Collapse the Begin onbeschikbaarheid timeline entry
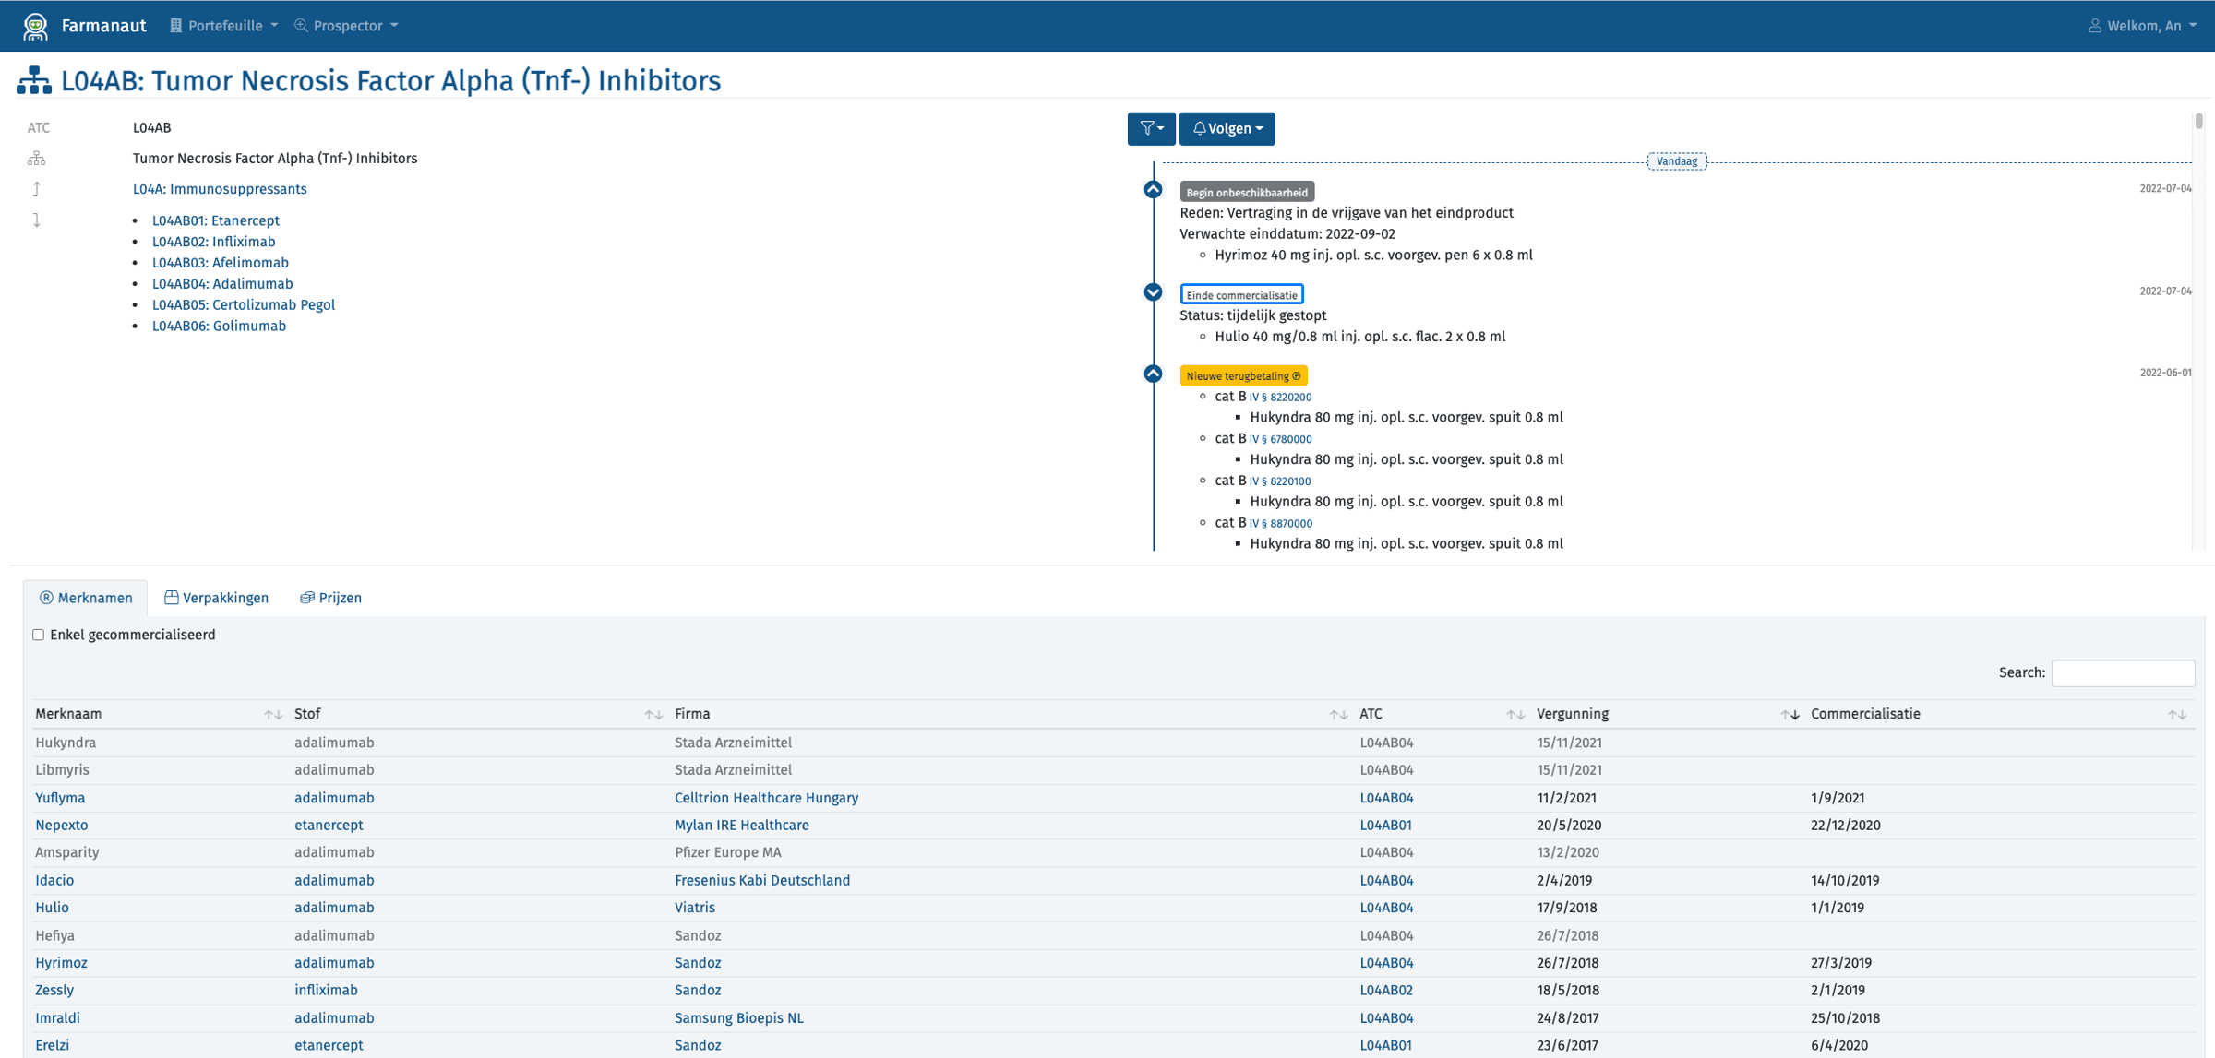The image size is (2215, 1058). click(x=1153, y=190)
